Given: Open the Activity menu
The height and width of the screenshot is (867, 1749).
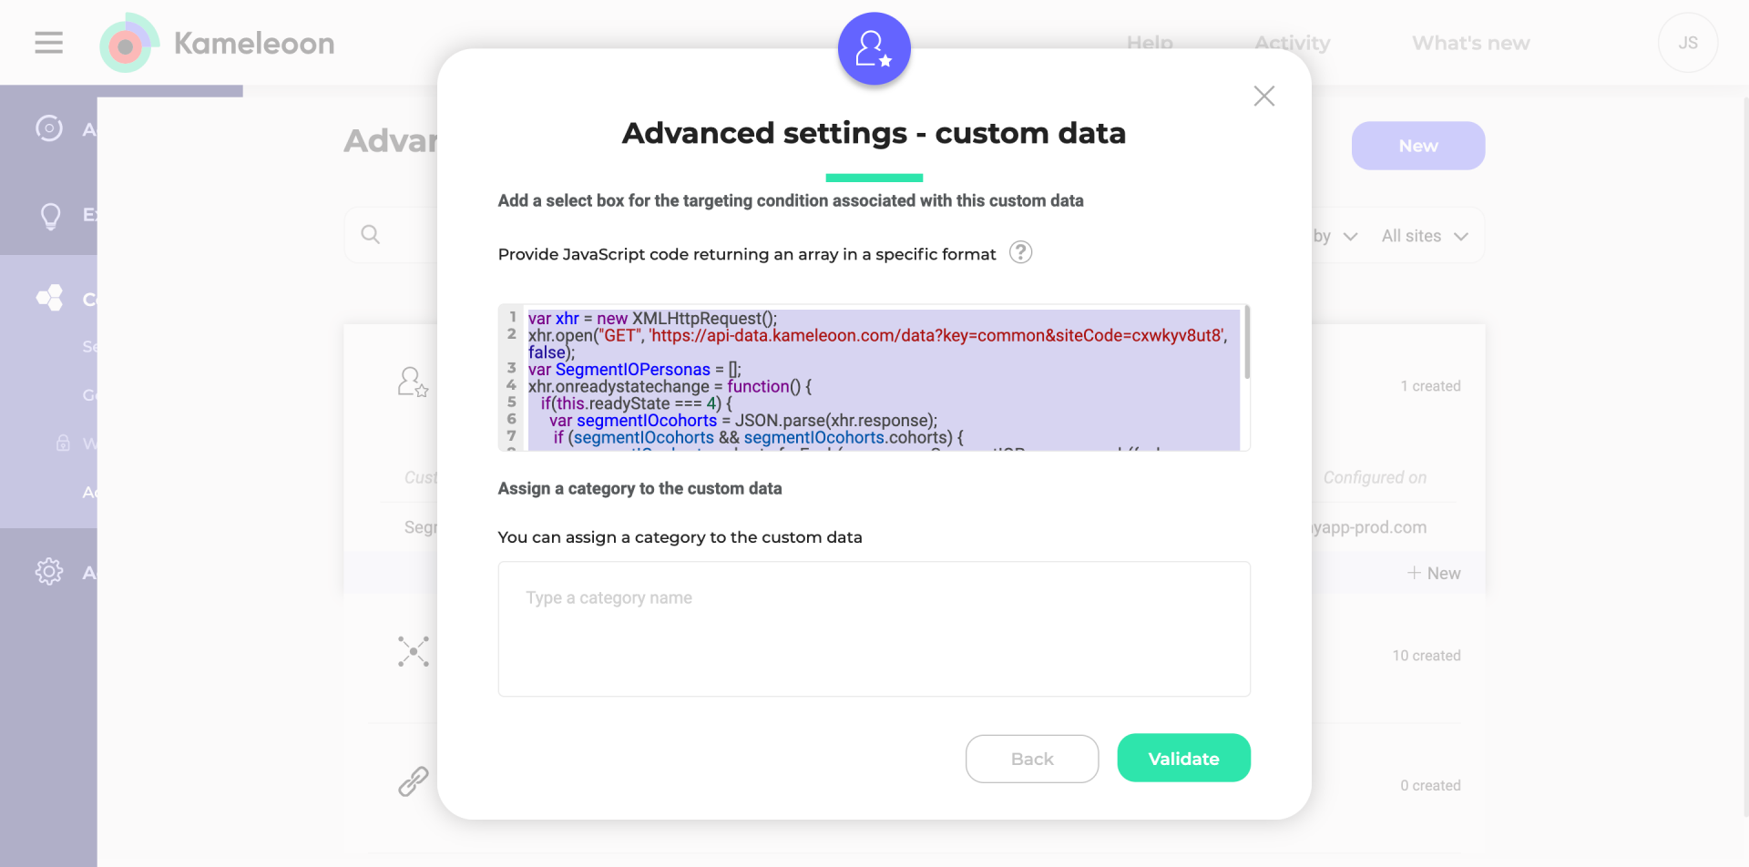Looking at the screenshot, I should (x=1292, y=43).
